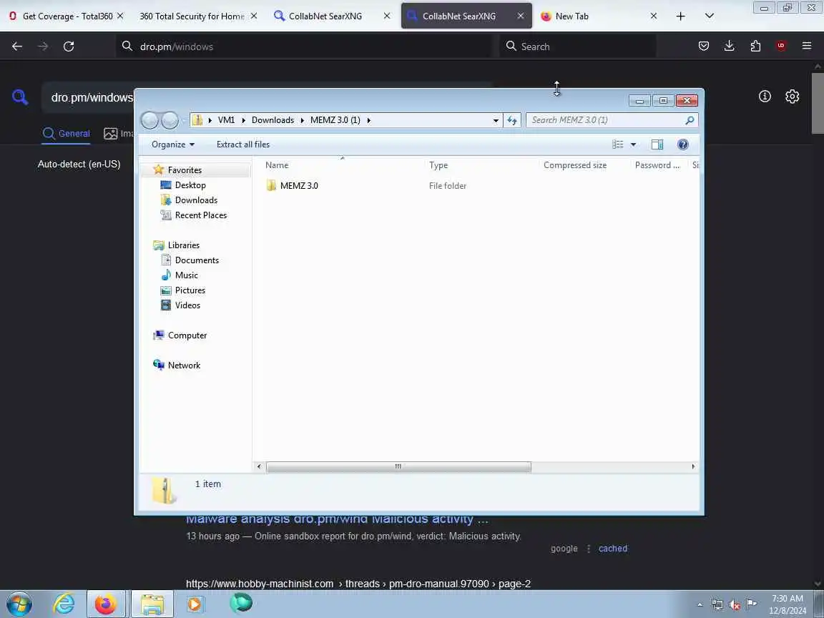Open the Organize dropdown menu
824x618 pixels.
tap(173, 144)
